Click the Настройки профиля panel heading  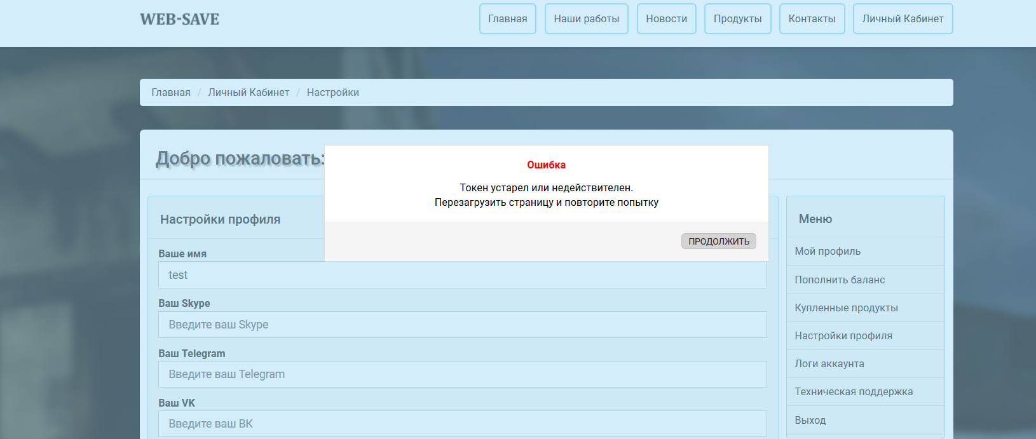[220, 220]
